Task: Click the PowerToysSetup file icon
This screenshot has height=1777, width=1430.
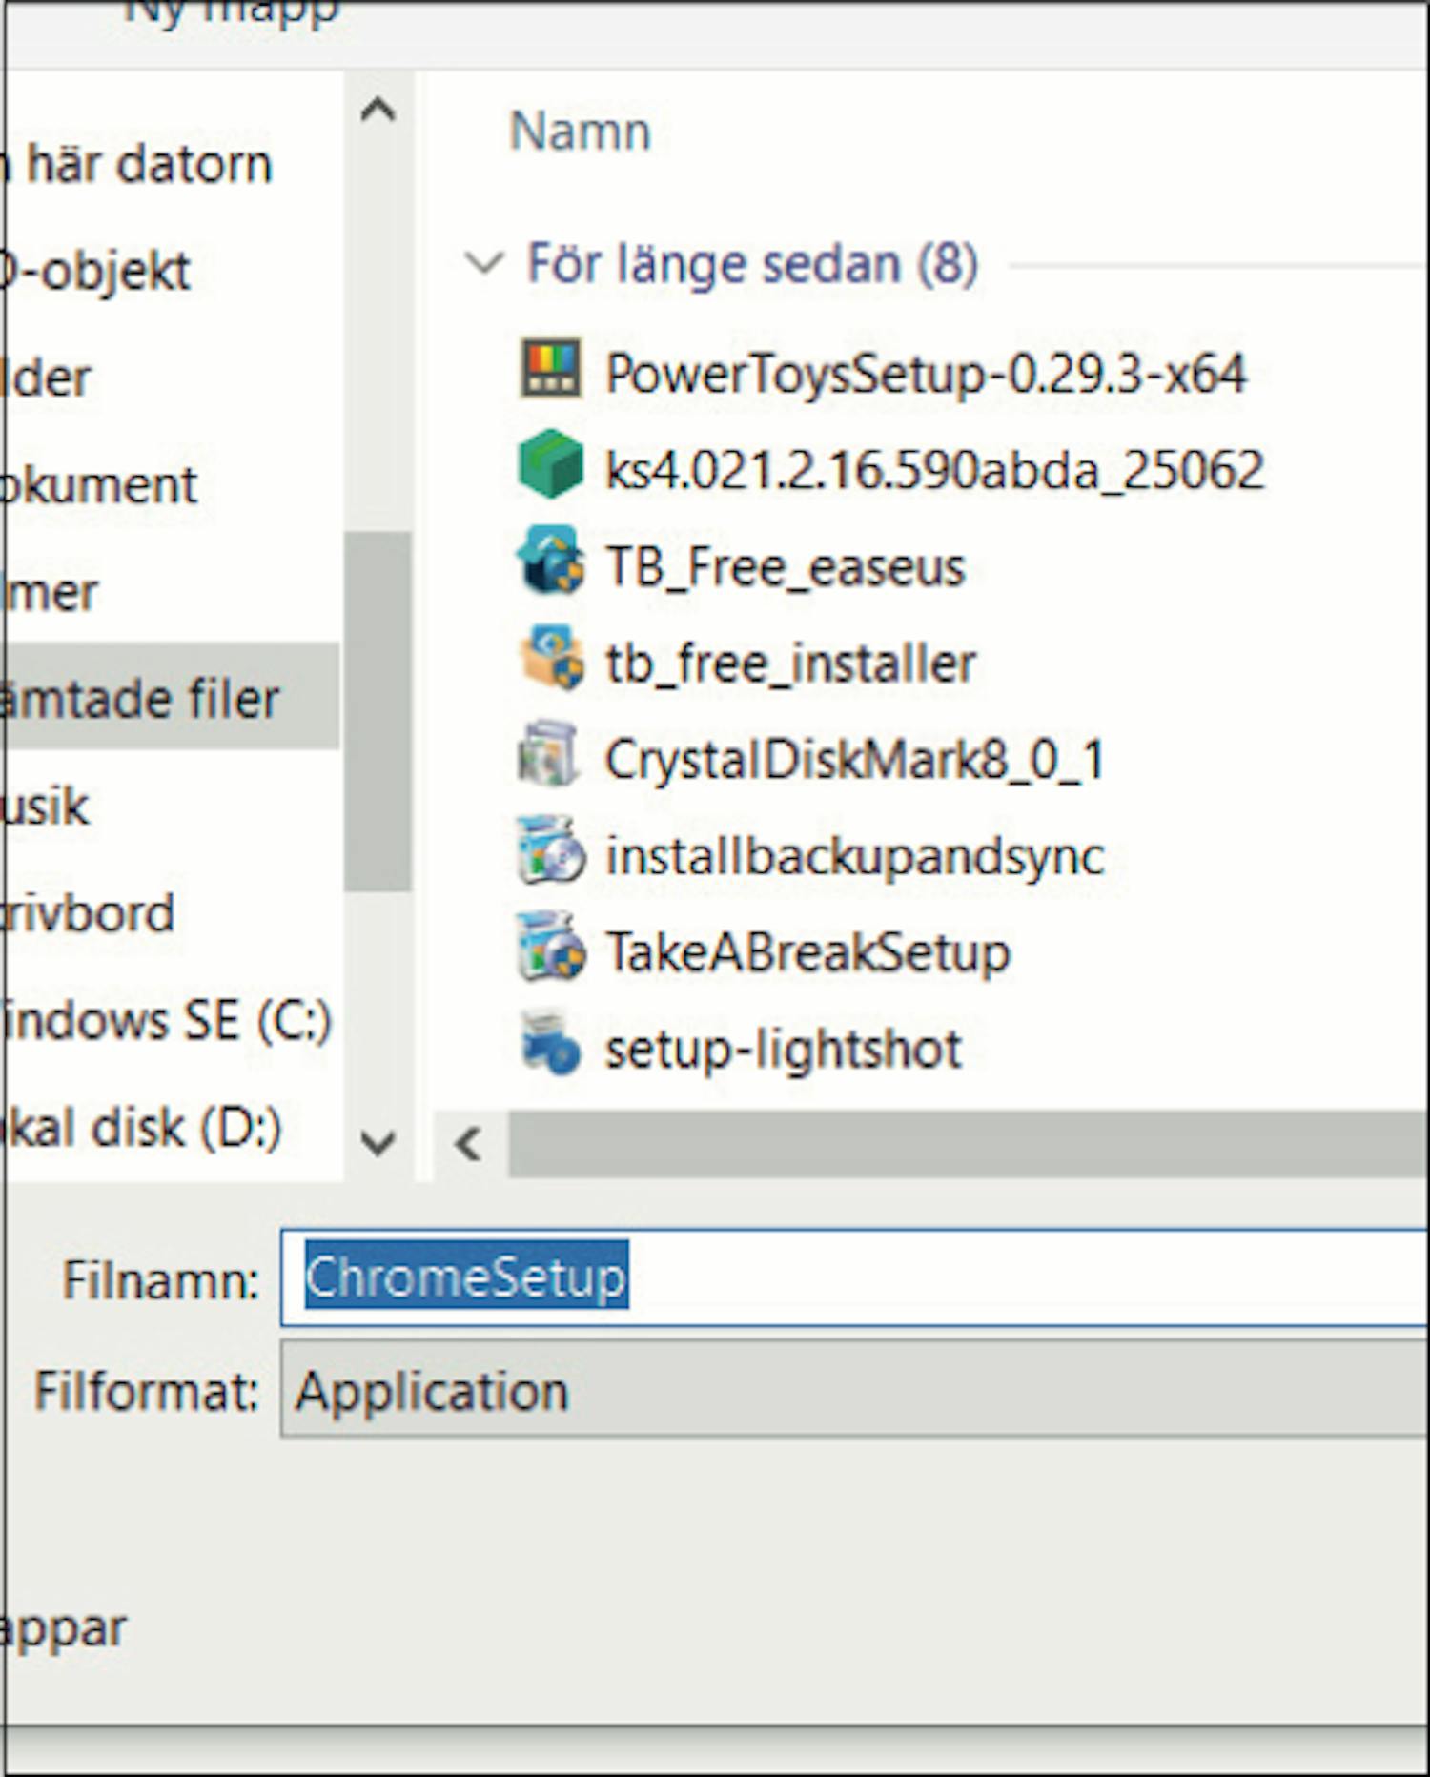Action: point(550,368)
